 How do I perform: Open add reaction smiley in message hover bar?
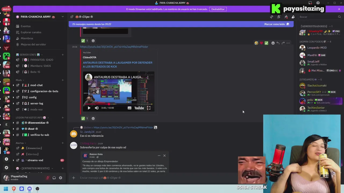point(273,43)
